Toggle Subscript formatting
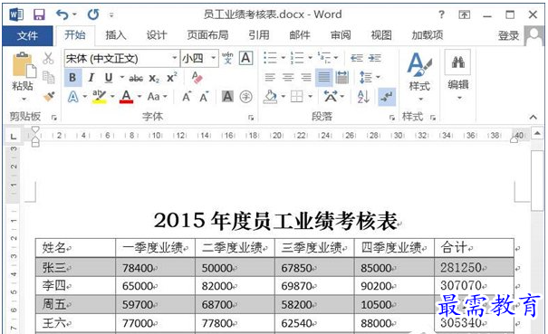Image resolution: width=548 pixels, height=334 pixels. tap(154, 78)
